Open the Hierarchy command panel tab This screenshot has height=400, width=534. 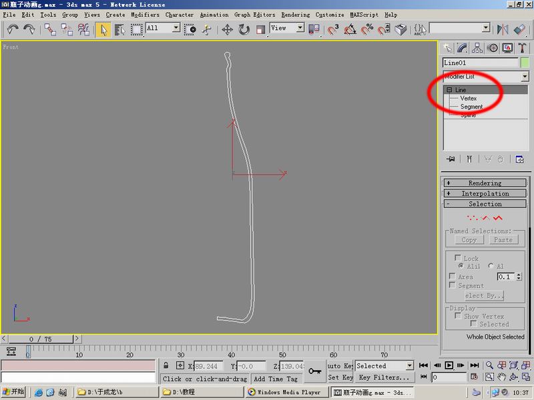click(477, 48)
